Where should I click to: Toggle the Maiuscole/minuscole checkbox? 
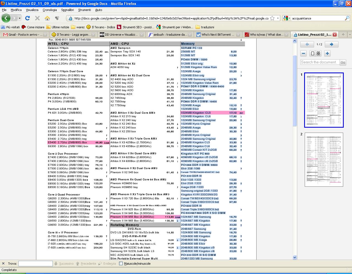(121, 264)
